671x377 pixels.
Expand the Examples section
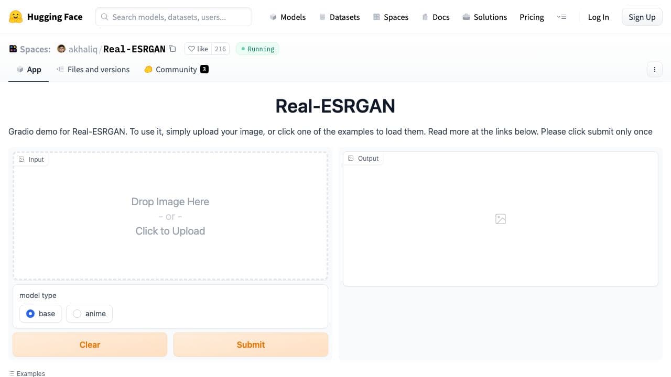tap(27, 373)
